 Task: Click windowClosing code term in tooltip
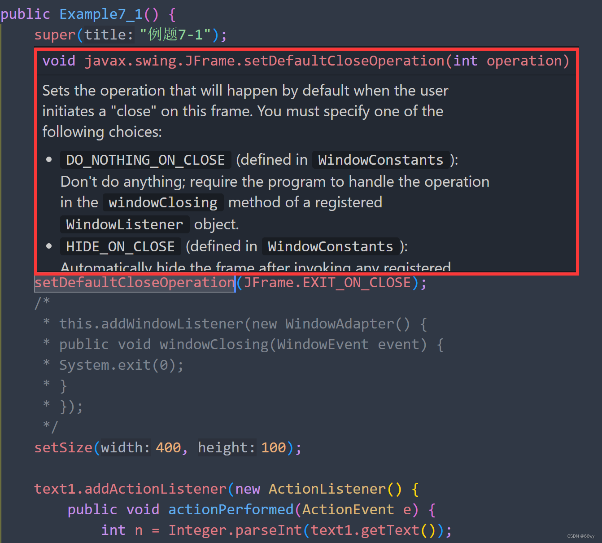coord(163,202)
